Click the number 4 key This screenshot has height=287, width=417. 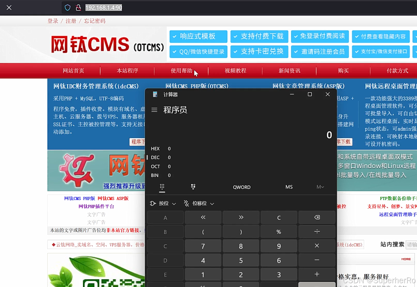pyautogui.click(x=203, y=260)
